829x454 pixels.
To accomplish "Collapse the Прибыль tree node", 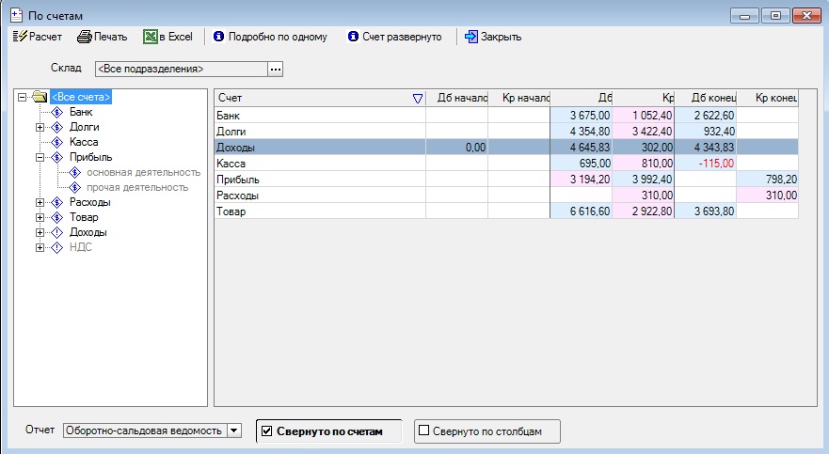I will tap(40, 157).
